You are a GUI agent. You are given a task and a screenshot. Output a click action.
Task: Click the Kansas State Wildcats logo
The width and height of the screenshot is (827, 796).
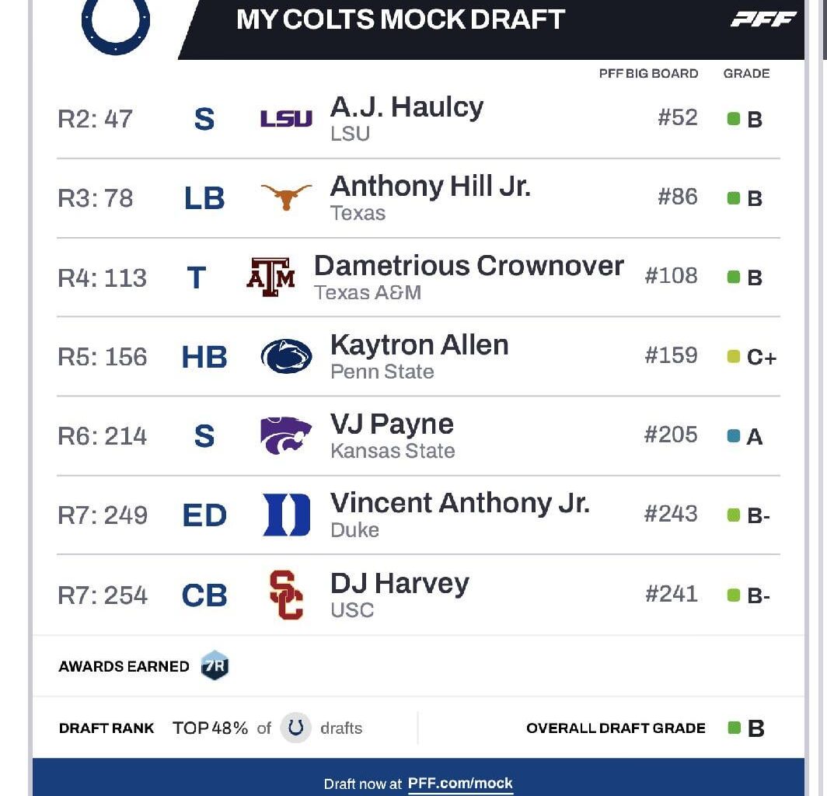click(x=286, y=435)
